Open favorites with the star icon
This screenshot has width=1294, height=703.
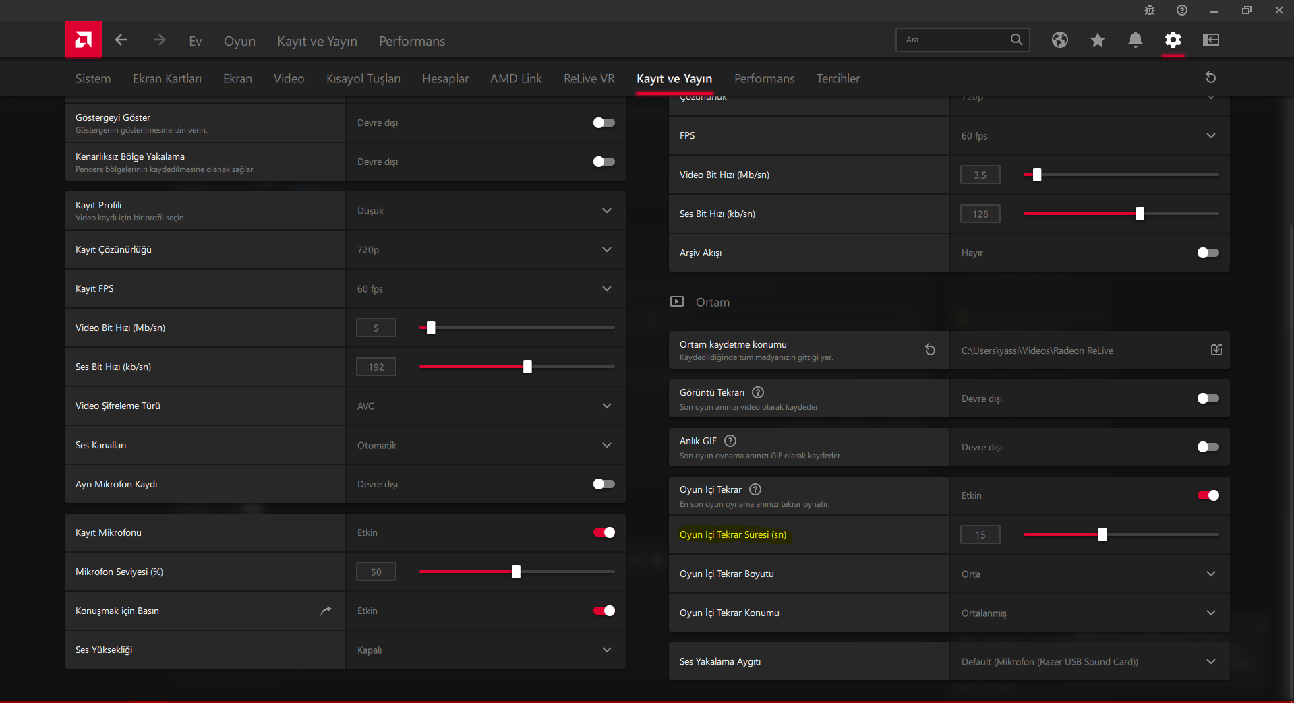coord(1097,40)
